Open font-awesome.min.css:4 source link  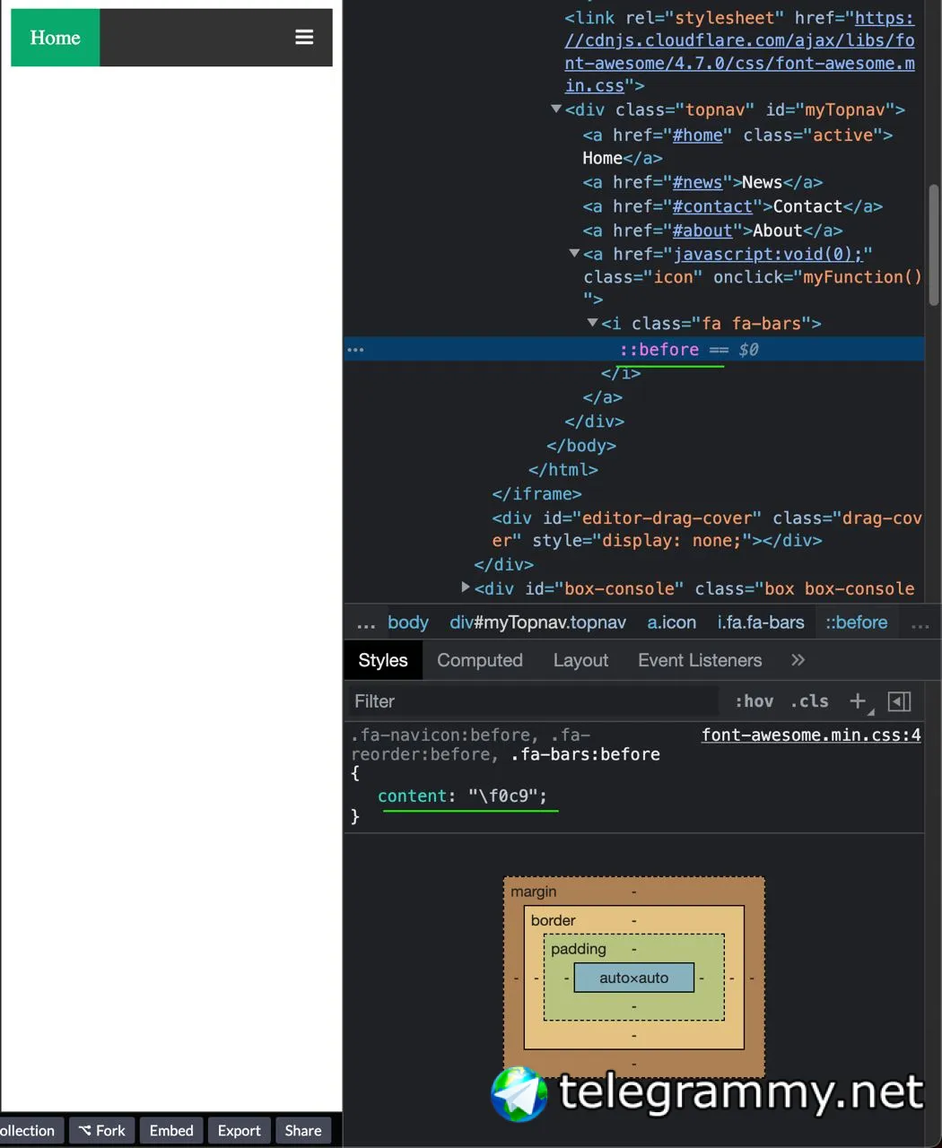click(x=811, y=735)
